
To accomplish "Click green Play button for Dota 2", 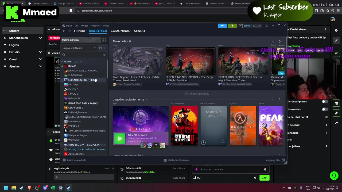I will click(x=120, y=139).
